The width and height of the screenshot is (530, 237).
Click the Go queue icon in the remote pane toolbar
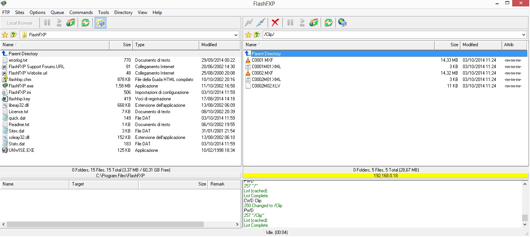point(302,23)
